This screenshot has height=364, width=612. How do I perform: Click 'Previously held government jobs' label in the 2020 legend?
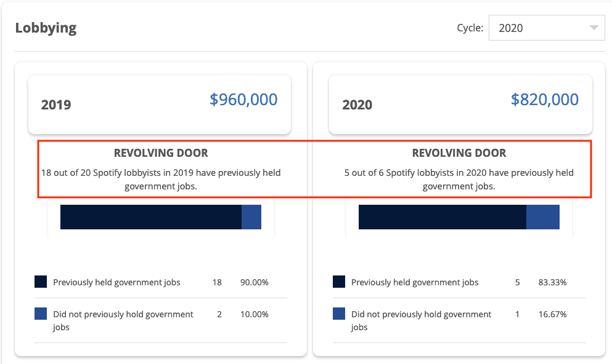[x=415, y=282]
